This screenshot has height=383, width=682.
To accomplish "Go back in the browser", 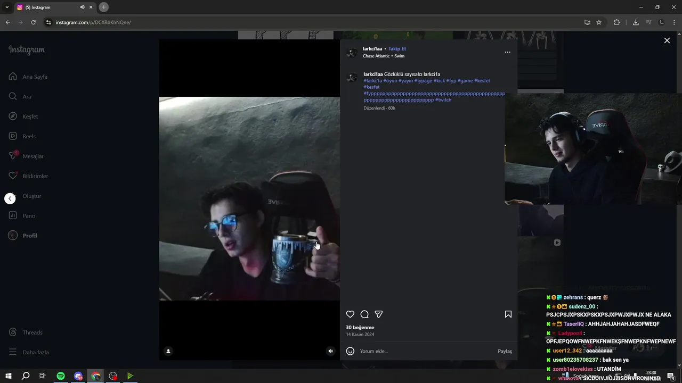I will click(x=7, y=22).
